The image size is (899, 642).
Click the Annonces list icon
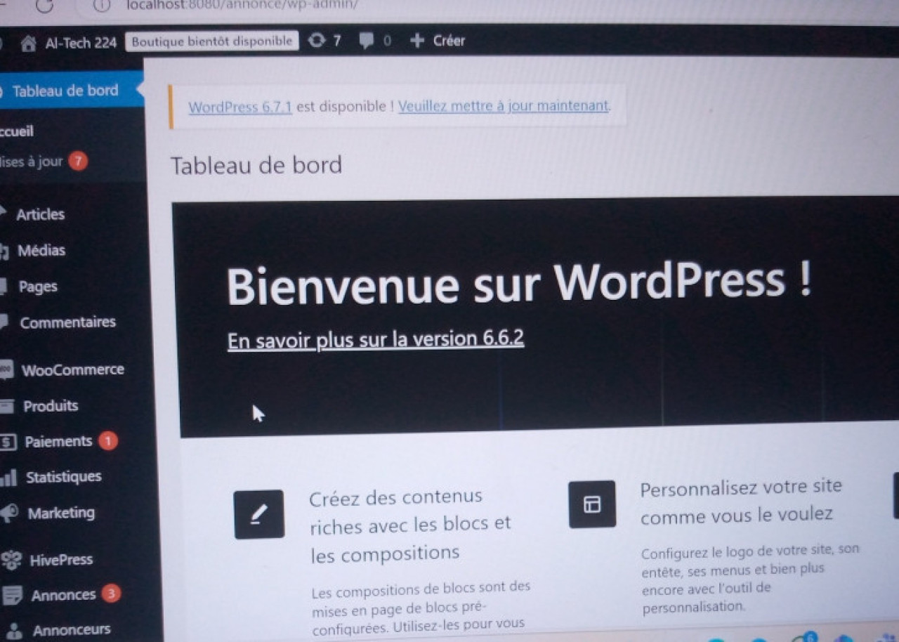pos(12,596)
